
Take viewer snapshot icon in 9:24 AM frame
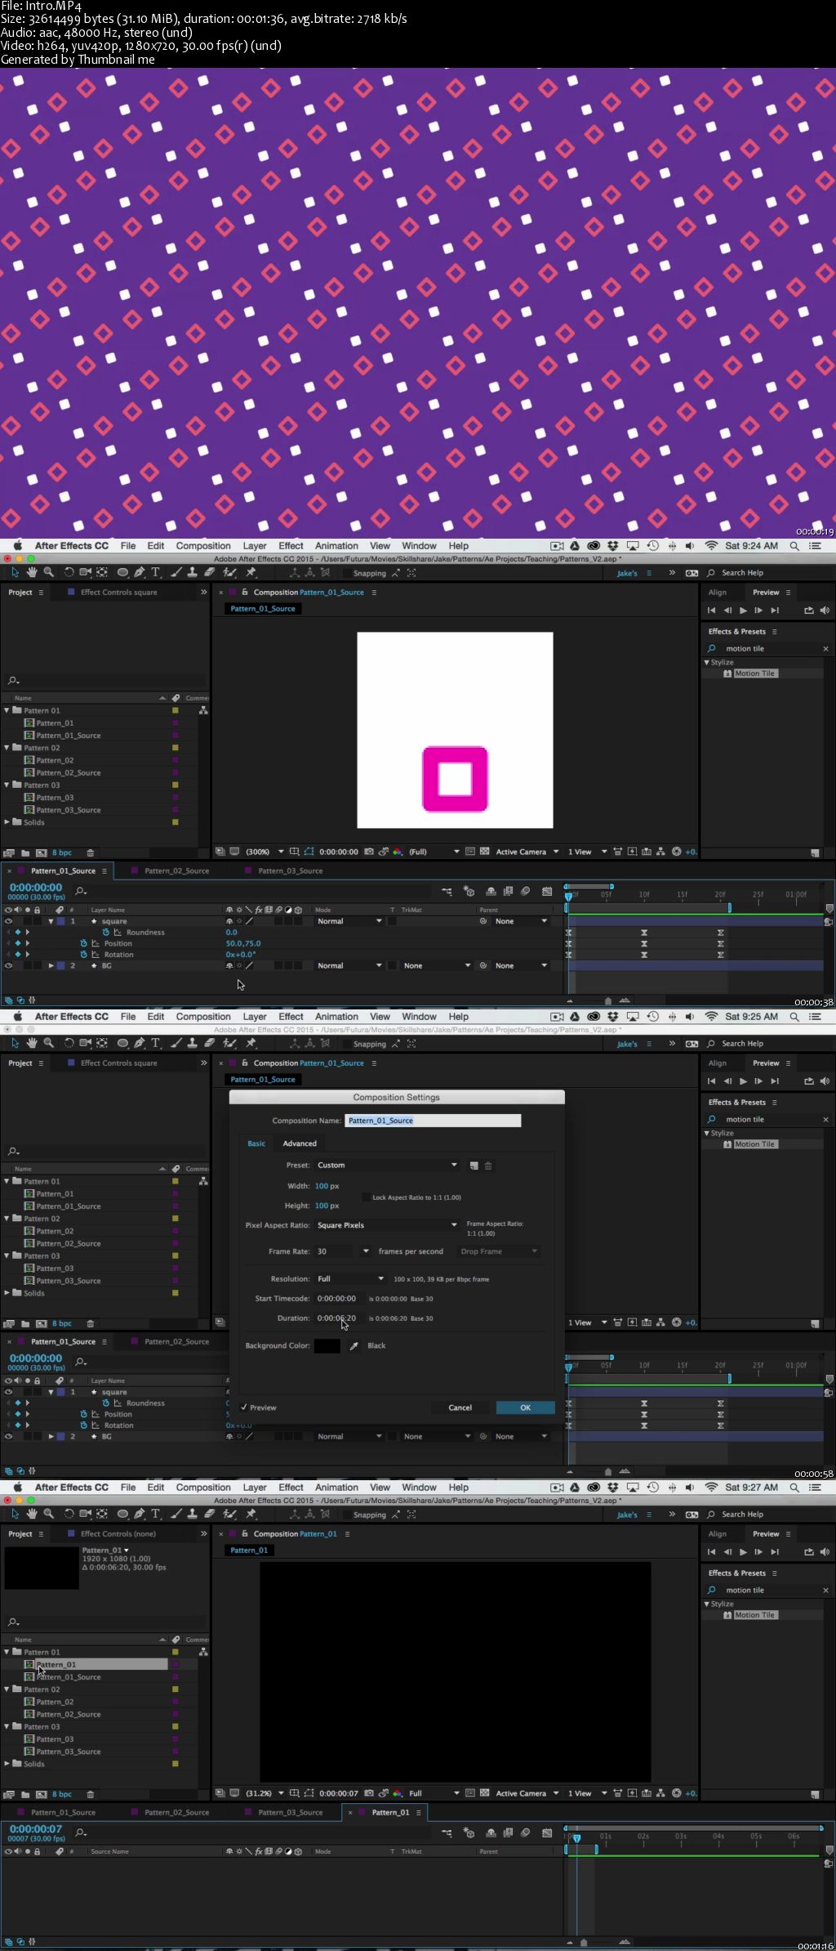(369, 852)
